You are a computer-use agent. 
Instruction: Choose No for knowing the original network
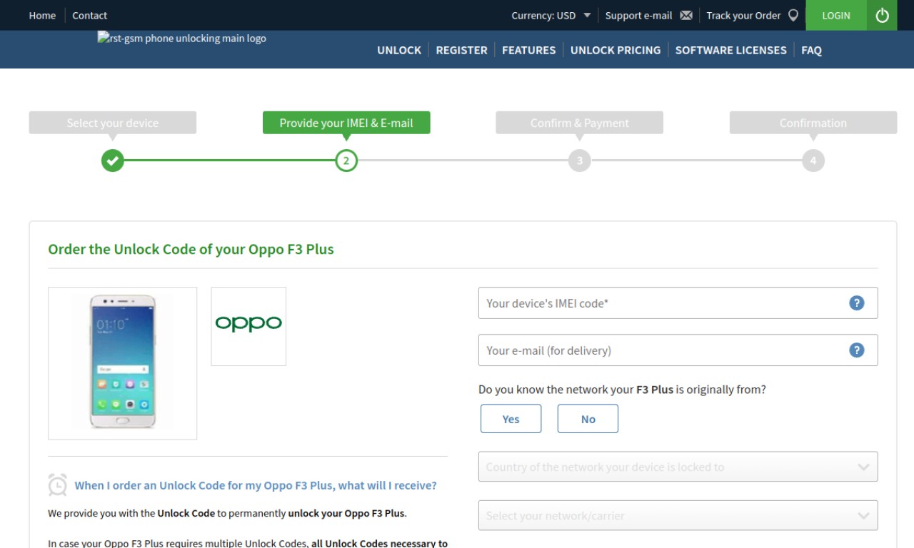click(588, 419)
